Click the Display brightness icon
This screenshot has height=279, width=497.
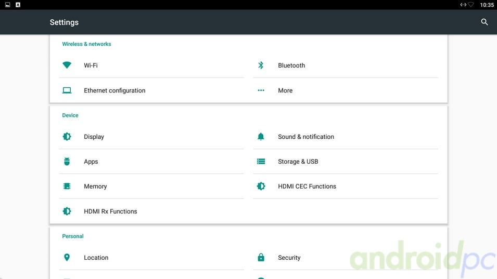point(67,137)
